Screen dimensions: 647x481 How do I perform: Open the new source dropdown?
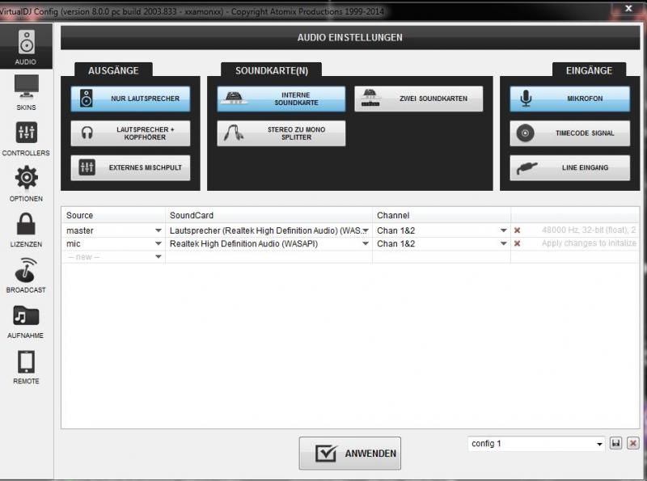158,257
